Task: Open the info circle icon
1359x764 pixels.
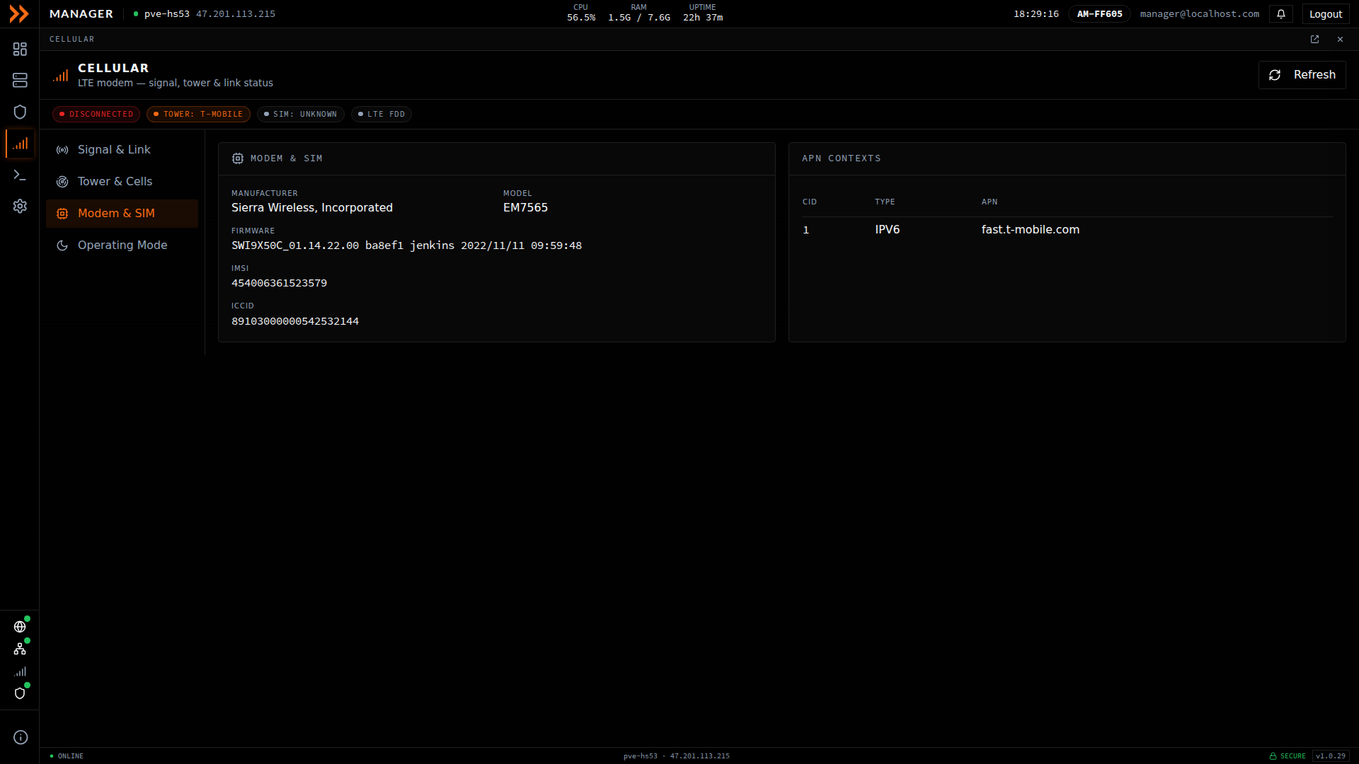Action: coord(21,737)
